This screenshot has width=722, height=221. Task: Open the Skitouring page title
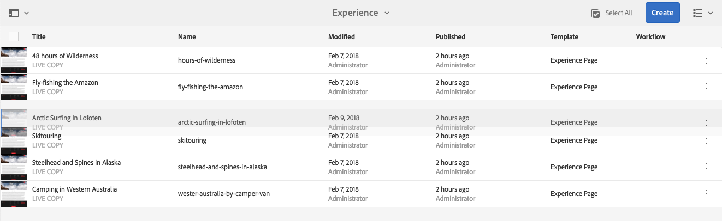(47, 136)
